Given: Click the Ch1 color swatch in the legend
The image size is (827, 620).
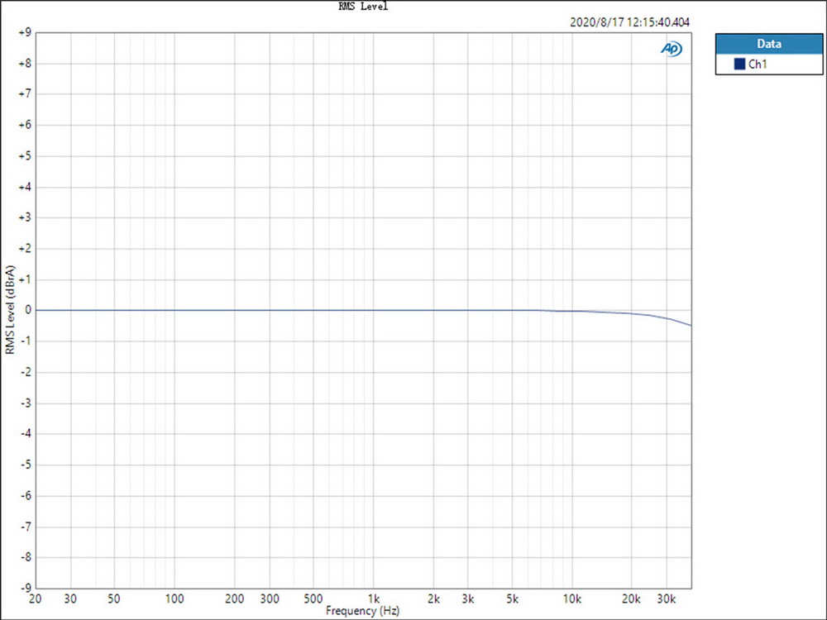Looking at the screenshot, I should click(739, 64).
